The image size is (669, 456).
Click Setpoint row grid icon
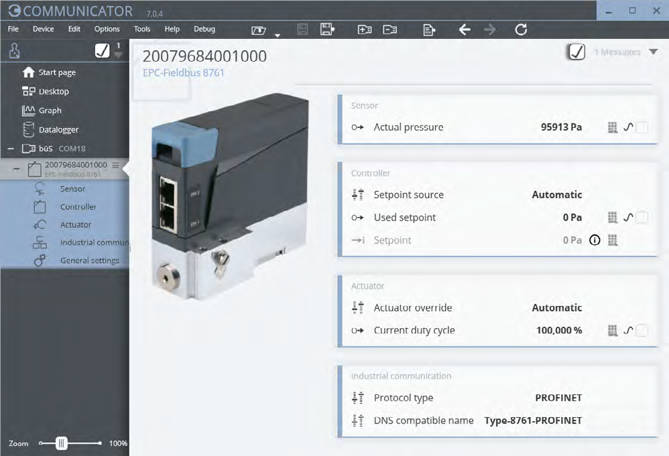pyautogui.click(x=612, y=240)
